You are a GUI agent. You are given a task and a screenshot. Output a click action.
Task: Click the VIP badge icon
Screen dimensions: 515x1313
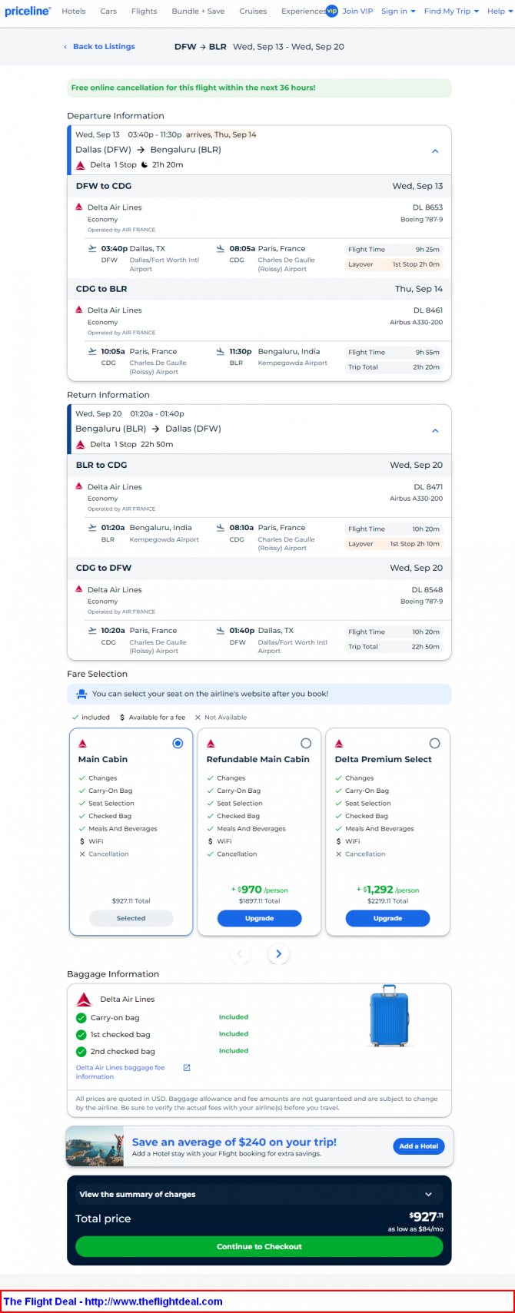pos(332,11)
